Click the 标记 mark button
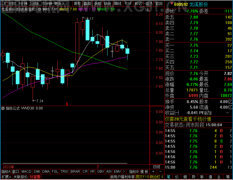Image resolution: width=233 pixels, height=180 pixels. [138, 3]
